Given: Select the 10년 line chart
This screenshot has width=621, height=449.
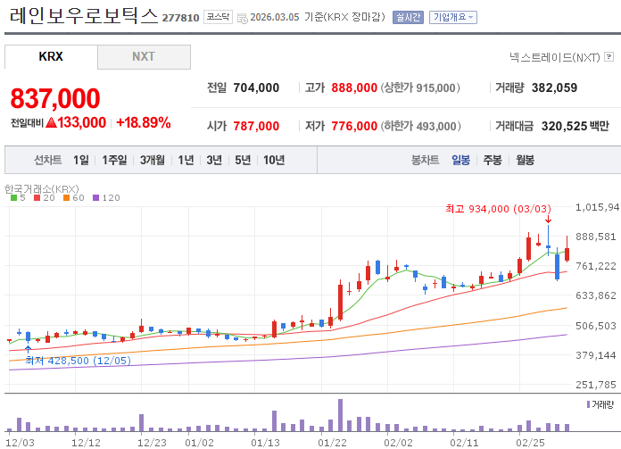Looking at the screenshot, I should [274, 160].
